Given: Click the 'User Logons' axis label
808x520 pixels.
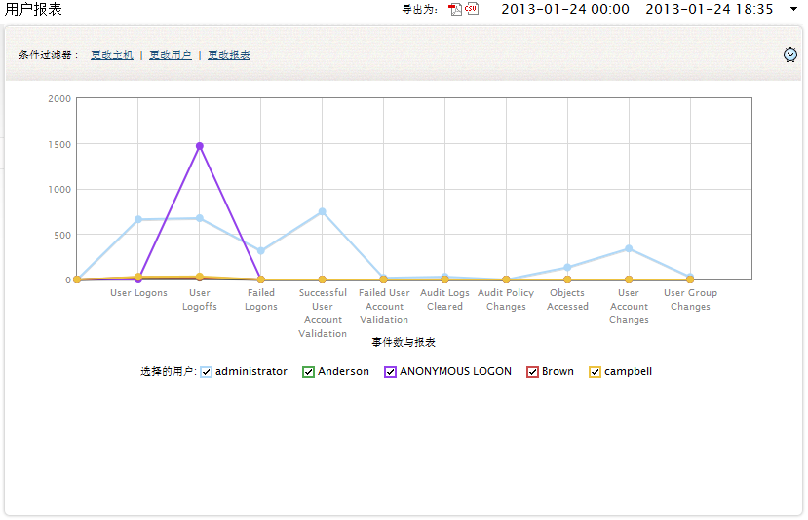Looking at the screenshot, I should 138,293.
